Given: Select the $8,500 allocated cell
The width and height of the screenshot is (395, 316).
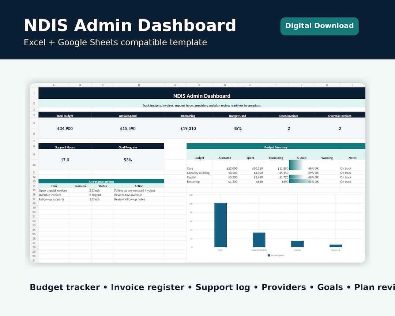Looking at the screenshot, I should coord(225,173).
